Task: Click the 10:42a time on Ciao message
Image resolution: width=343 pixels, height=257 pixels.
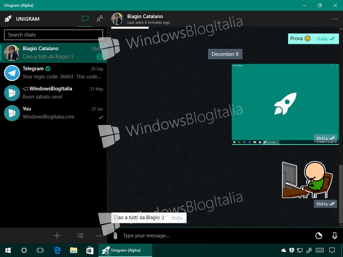Action: click(x=177, y=218)
